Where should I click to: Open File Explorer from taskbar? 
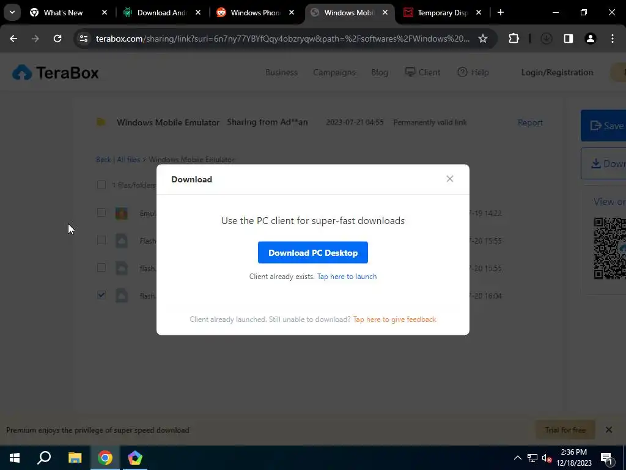[x=75, y=458]
